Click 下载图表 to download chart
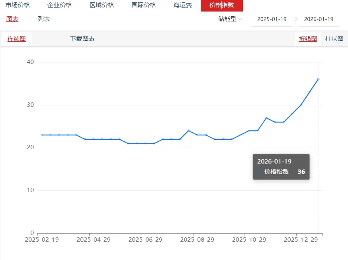This screenshot has height=260, width=348. pyautogui.click(x=82, y=39)
